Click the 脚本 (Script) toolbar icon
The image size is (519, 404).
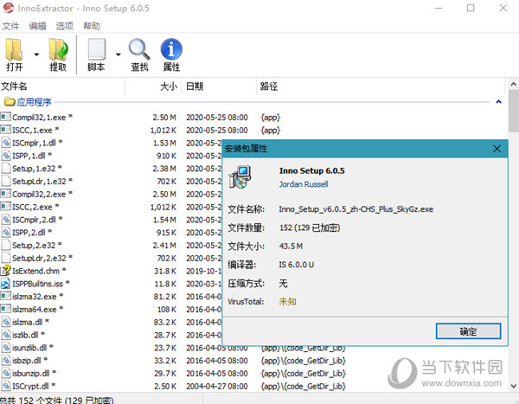coord(97,49)
